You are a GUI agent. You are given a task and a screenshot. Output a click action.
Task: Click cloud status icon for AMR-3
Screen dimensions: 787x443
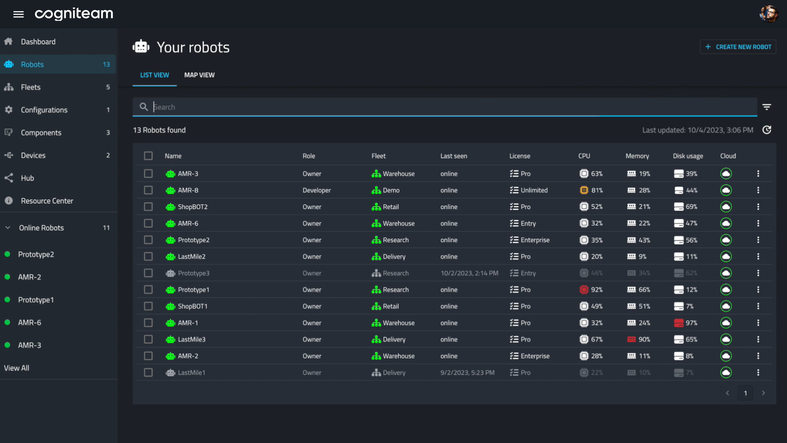726,174
